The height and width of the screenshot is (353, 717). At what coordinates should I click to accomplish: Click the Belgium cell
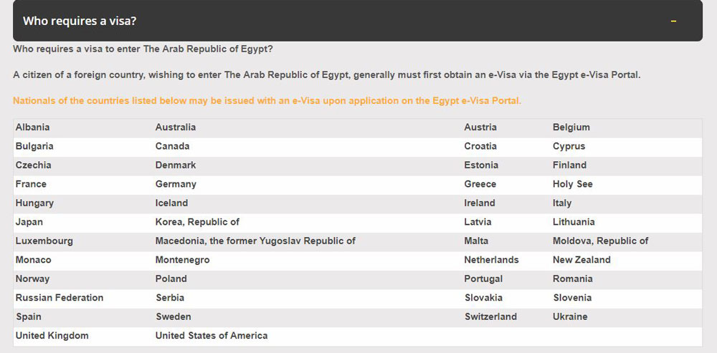(571, 127)
